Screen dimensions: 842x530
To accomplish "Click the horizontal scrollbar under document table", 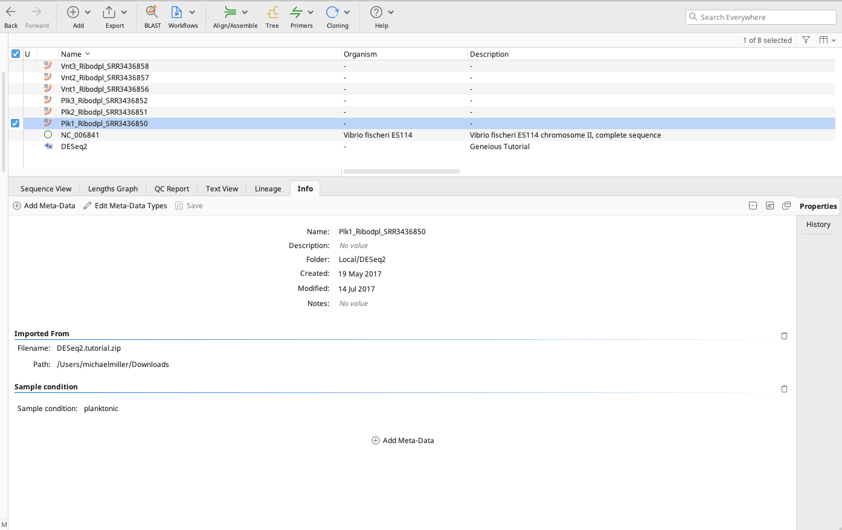I will point(402,171).
